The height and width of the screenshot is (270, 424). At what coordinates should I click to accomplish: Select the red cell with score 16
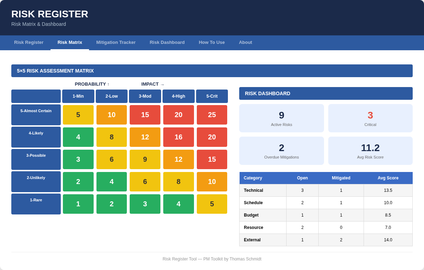178,137
